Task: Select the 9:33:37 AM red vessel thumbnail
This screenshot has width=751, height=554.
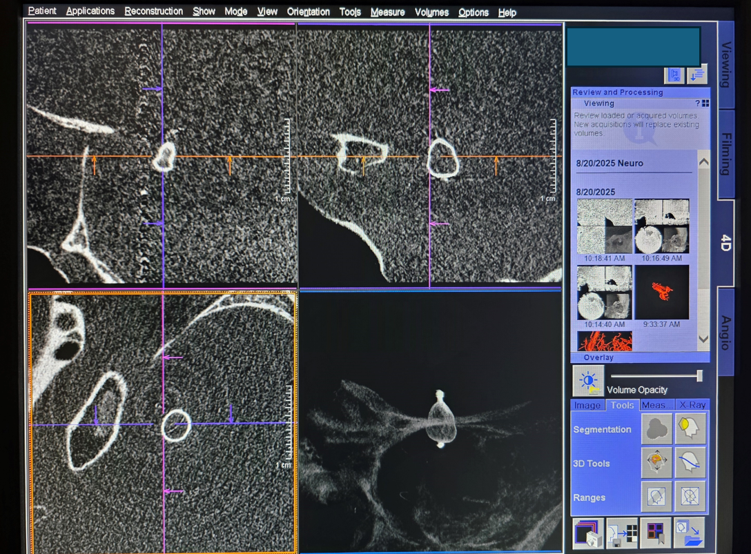Action: tap(661, 293)
